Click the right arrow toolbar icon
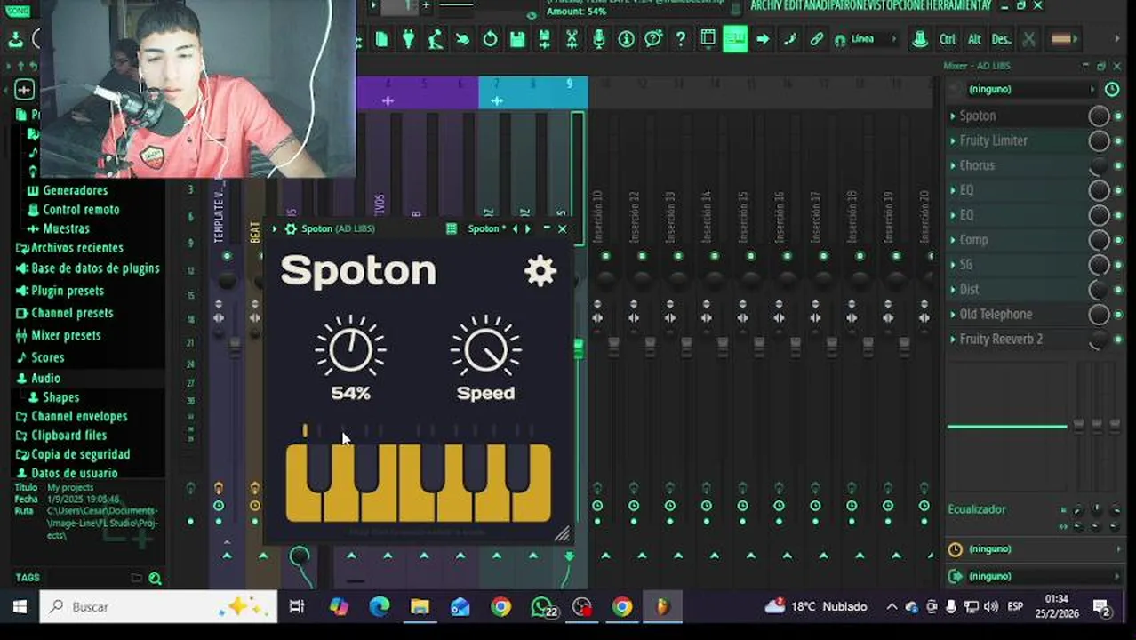Viewport: 1136px width, 640px height. click(x=762, y=39)
